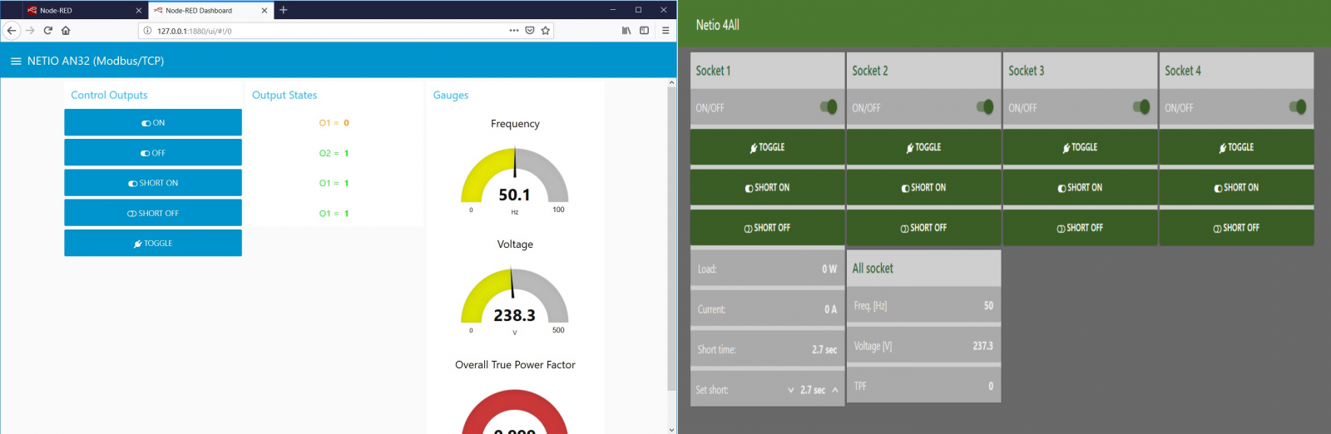This screenshot has width=1331, height=434.
Task: Click SHORT ON for Socket 3
Action: 1080,187
